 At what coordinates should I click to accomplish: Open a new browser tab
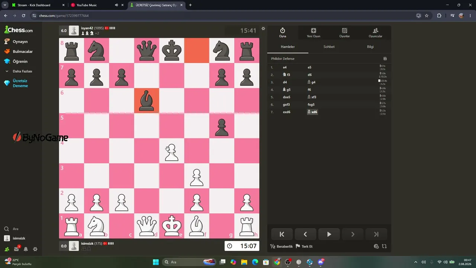190,5
